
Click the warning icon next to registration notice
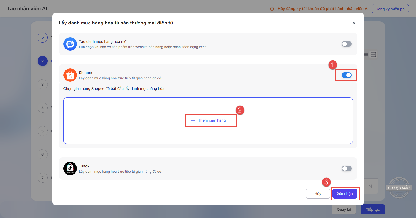tap(272, 9)
